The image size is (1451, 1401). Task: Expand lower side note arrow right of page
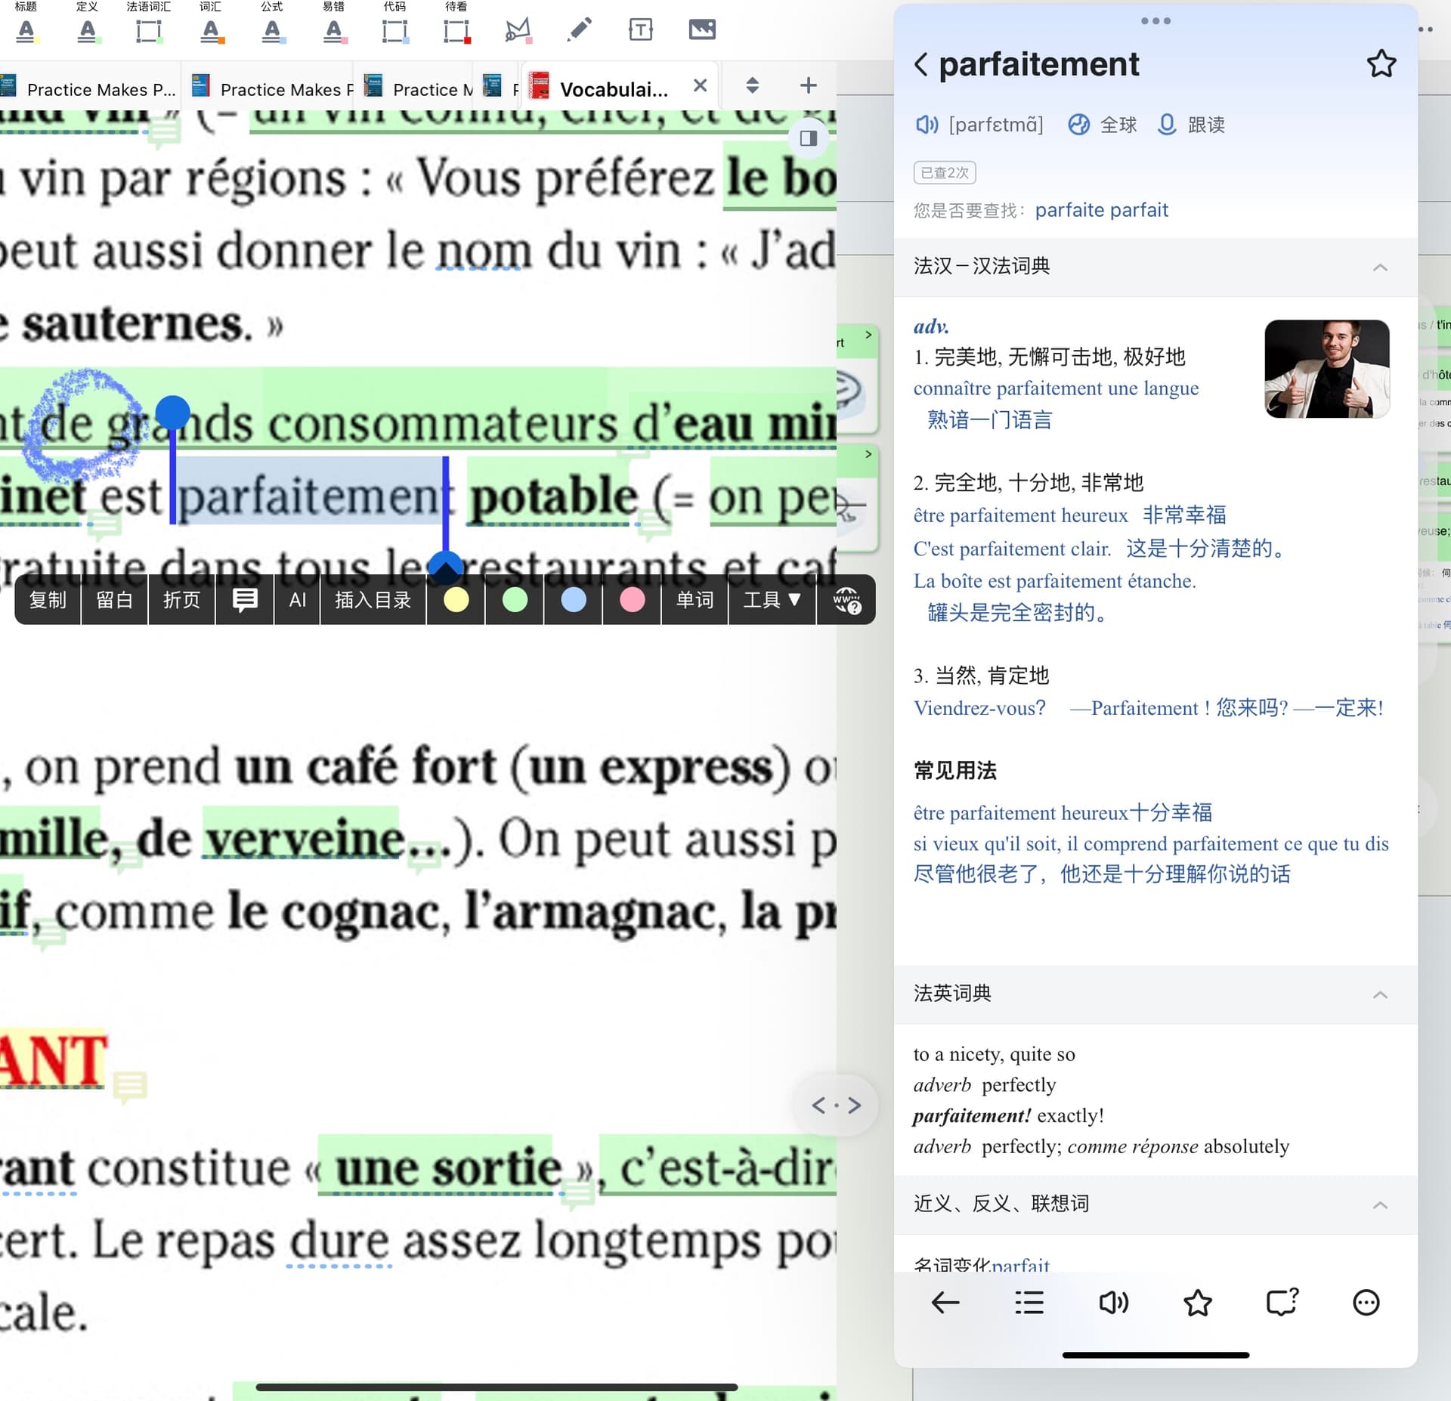point(868,453)
